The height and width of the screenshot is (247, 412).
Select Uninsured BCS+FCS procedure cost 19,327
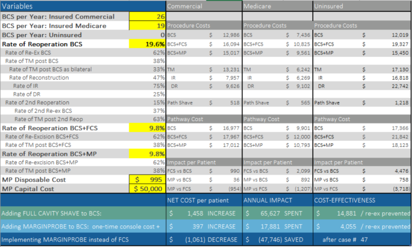tap(400, 44)
